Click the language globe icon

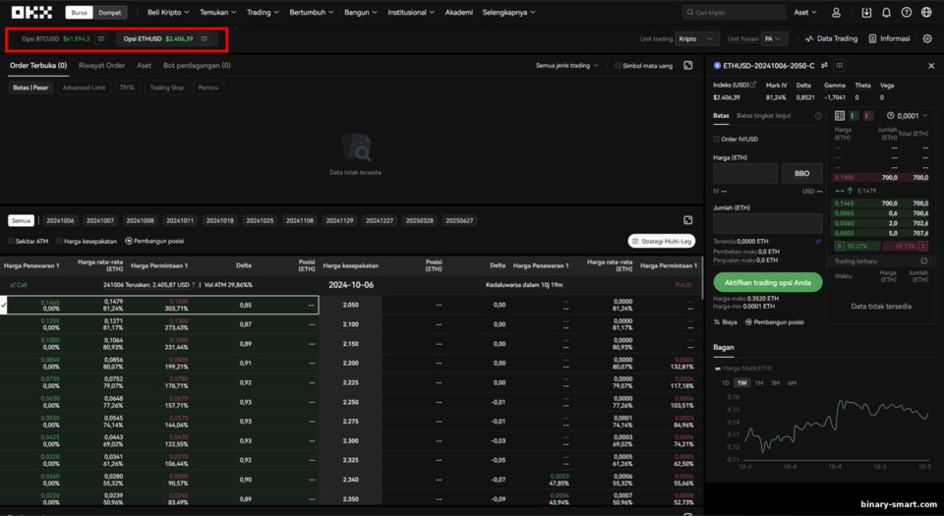click(926, 13)
